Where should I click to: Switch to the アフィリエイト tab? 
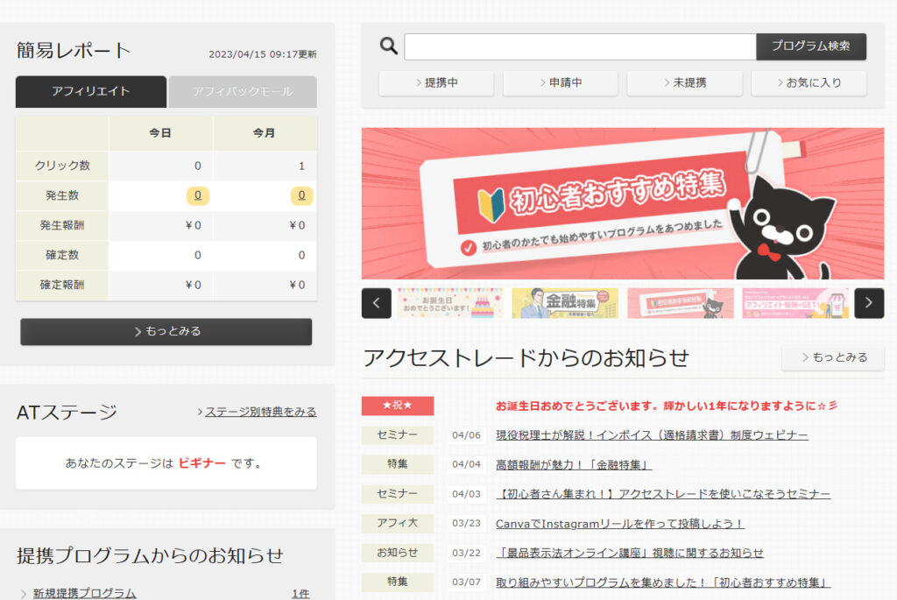click(x=90, y=92)
